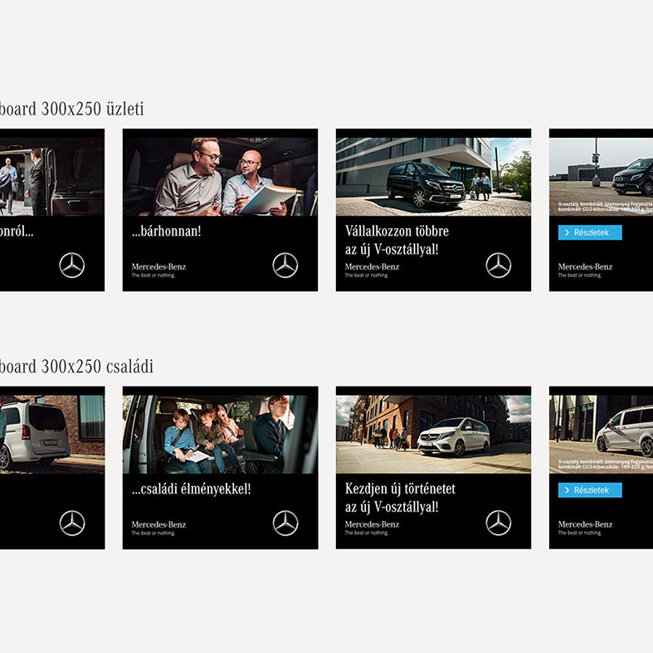Click Mercedes-Benz wordmark on the 'családi élményekkel' banner

pyautogui.click(x=158, y=524)
